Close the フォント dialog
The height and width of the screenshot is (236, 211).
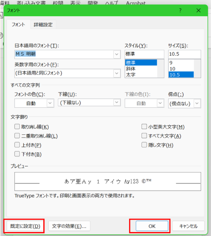[198, 11]
